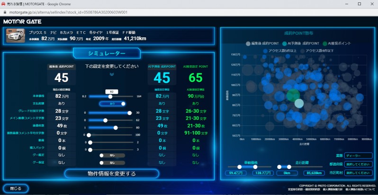Toggle the アクセス数5件以上 blue legend dot
The height and width of the screenshot is (195, 378).
point(265,51)
